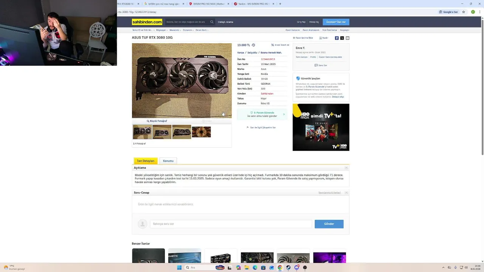Click Soru Sor chat icon button
The image size is (484, 272).
[x=321, y=65]
